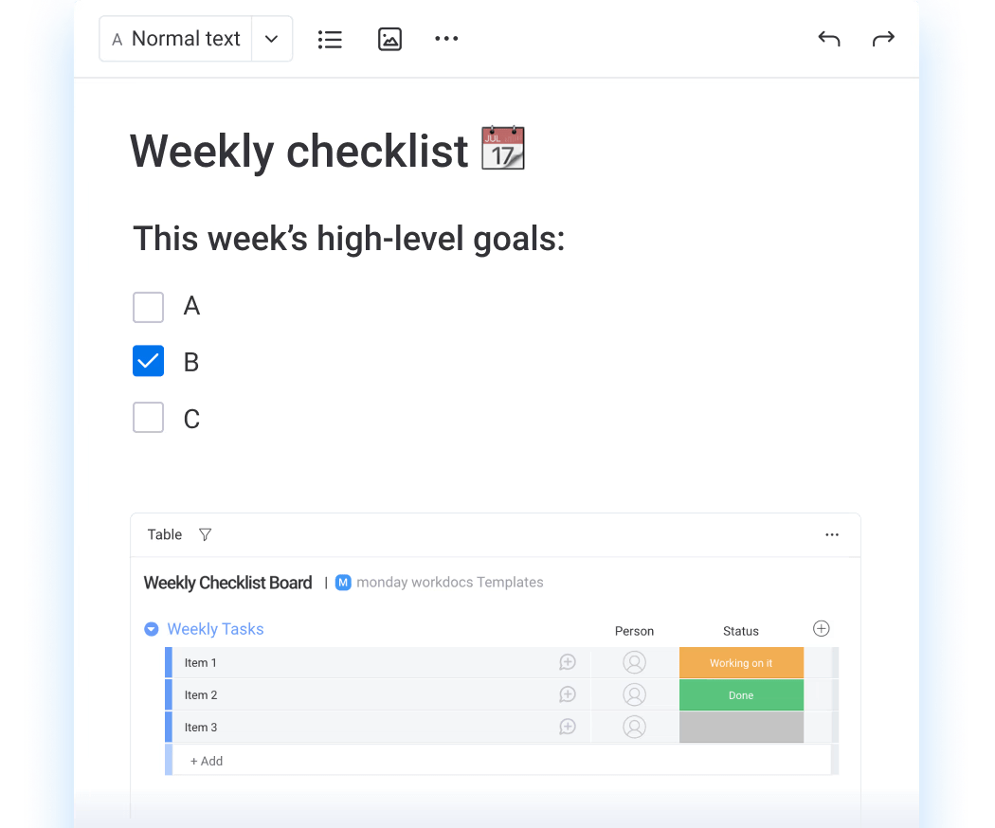The height and width of the screenshot is (828, 995).
Task: Insert an image using the picture icon
Action: [389, 40]
